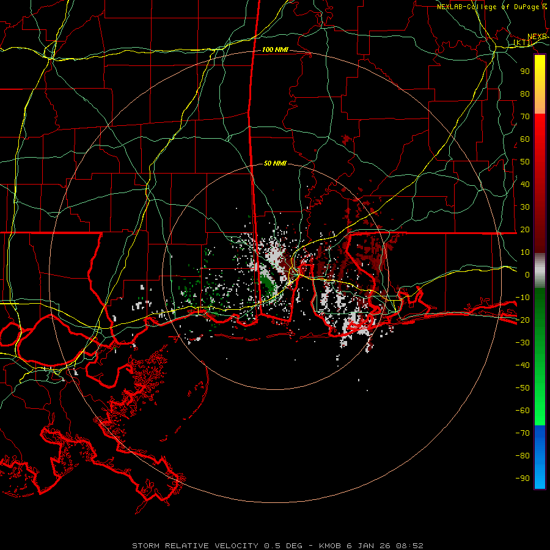The width and height of the screenshot is (550, 550).
Task: Click the positive 70 velocity scale label
Action: point(525,117)
